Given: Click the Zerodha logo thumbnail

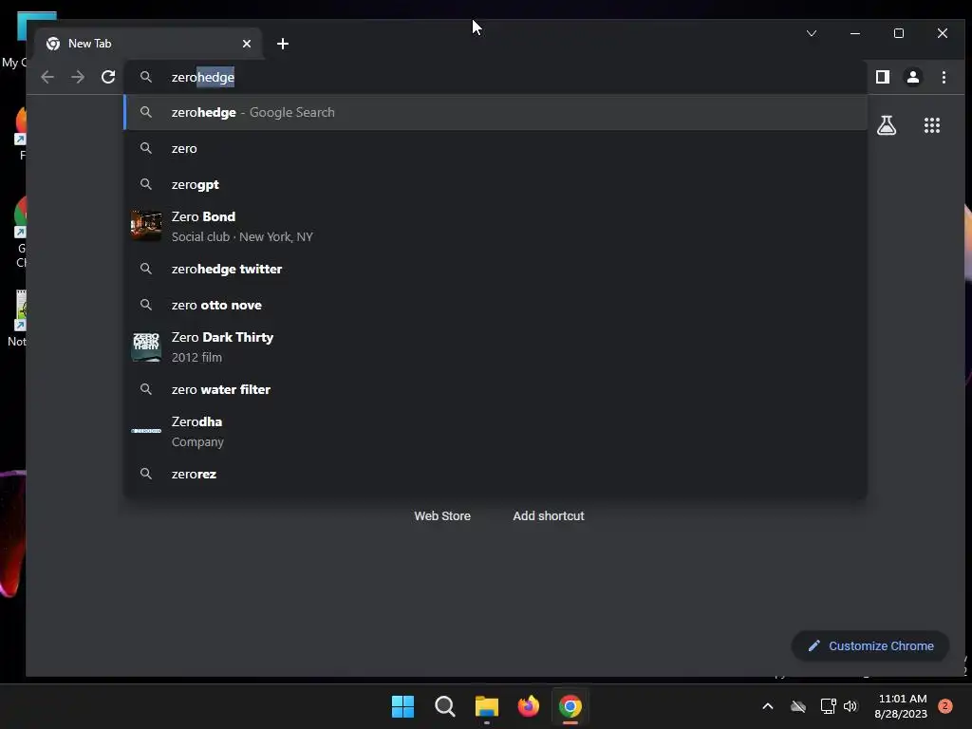Looking at the screenshot, I should (x=146, y=430).
